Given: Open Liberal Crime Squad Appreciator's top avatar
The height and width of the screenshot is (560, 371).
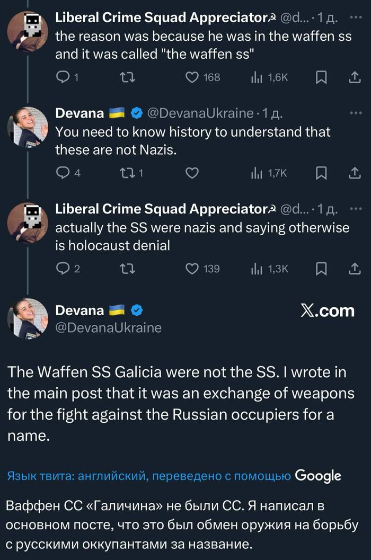Looking at the screenshot, I should [x=28, y=31].
